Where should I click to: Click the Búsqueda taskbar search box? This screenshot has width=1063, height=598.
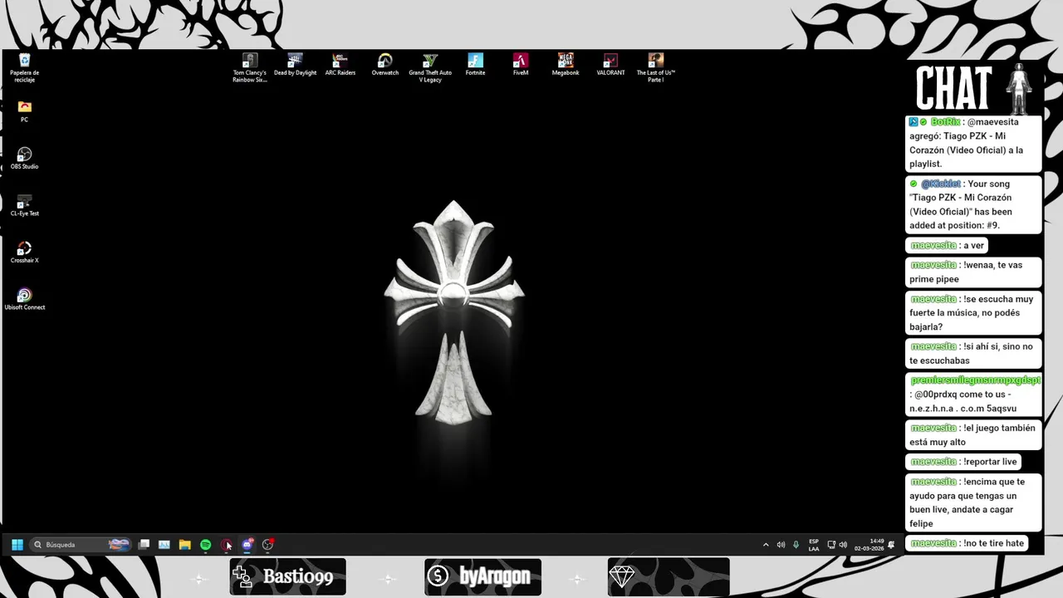click(x=81, y=545)
